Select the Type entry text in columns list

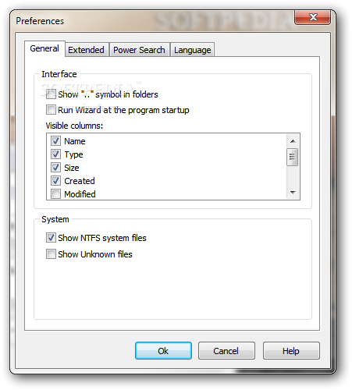73,154
